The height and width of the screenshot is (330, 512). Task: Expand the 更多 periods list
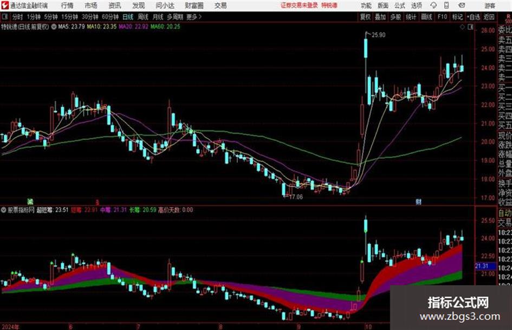pos(194,17)
